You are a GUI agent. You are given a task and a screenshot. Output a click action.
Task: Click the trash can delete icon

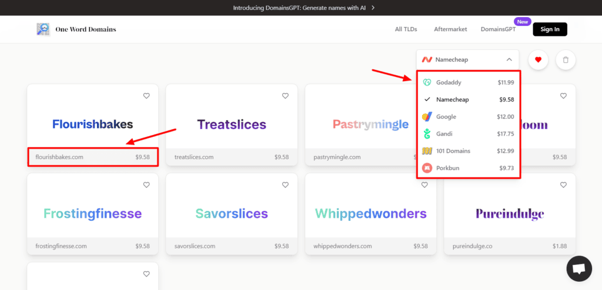pos(566,60)
